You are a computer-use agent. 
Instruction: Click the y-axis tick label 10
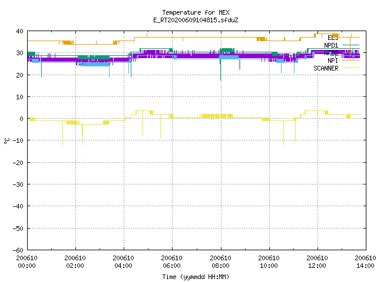click(19, 97)
